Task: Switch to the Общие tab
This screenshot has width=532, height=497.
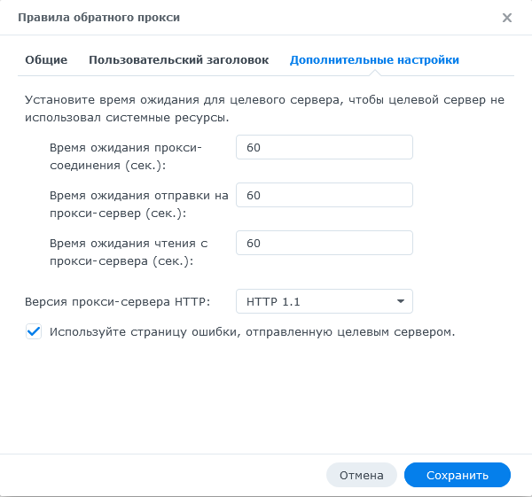Action: 46,60
